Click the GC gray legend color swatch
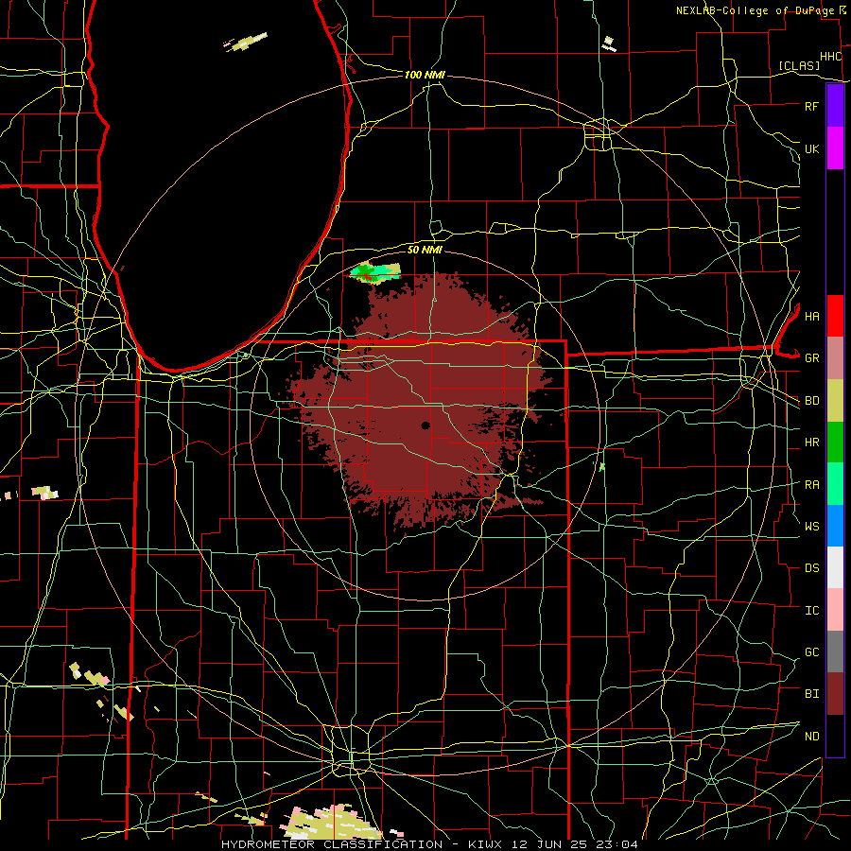851x851 pixels. (x=835, y=651)
